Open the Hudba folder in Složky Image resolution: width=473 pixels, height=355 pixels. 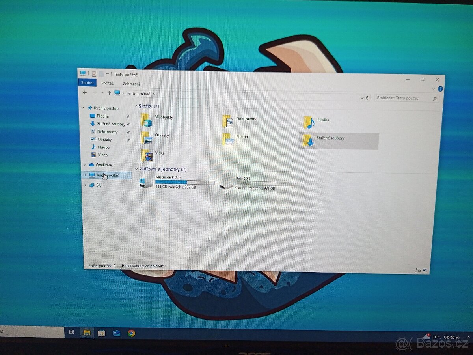316,121
